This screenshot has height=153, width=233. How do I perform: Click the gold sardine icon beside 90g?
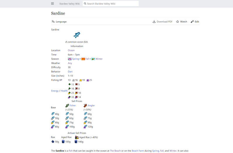coord(85,122)
